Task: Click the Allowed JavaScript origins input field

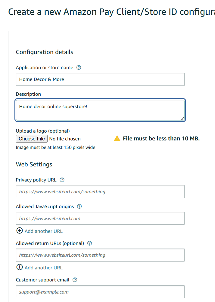Action: coord(100,218)
